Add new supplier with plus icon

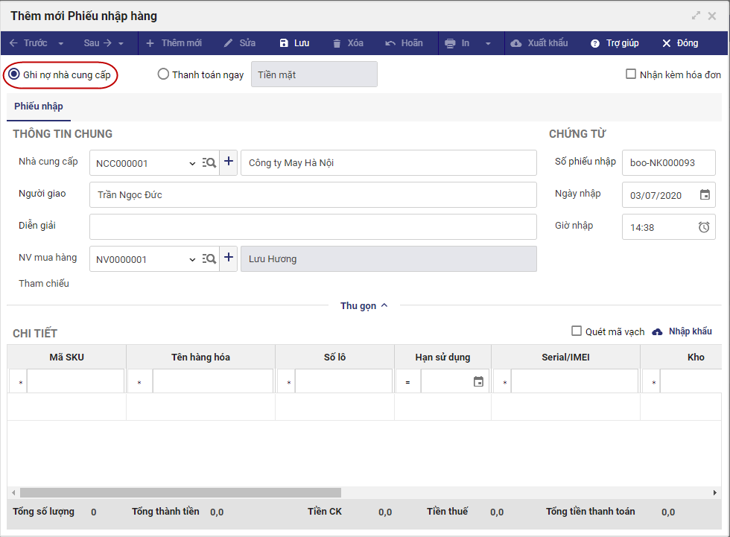[229, 162]
